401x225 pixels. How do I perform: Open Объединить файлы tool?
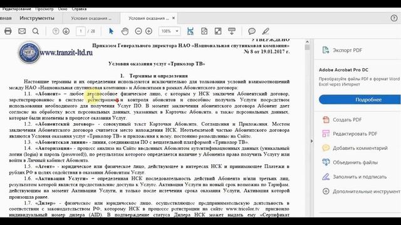coord(355,162)
